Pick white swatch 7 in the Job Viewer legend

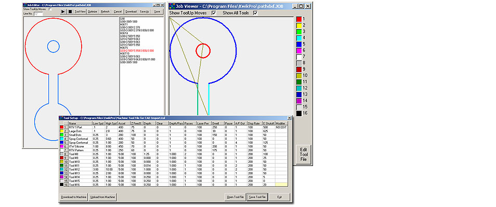[x=298, y=57]
